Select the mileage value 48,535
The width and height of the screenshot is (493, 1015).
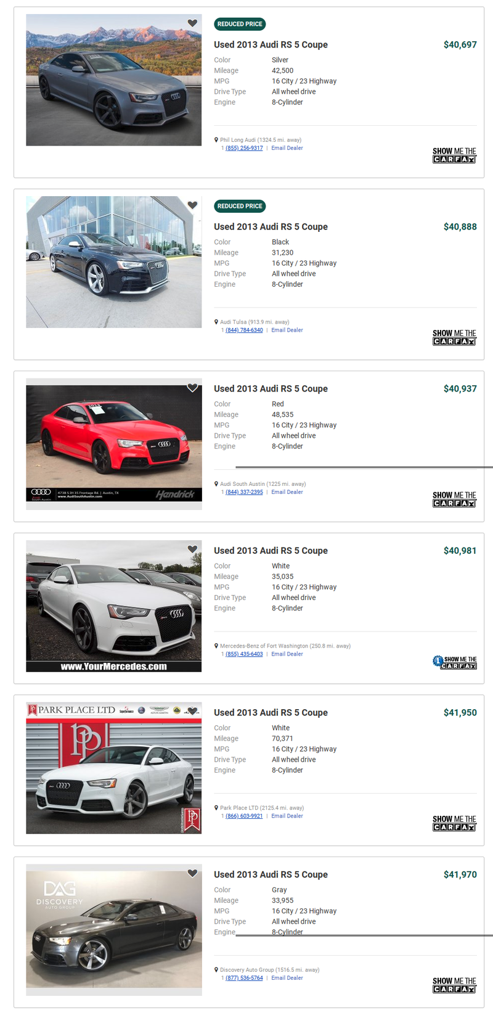pyautogui.click(x=283, y=415)
